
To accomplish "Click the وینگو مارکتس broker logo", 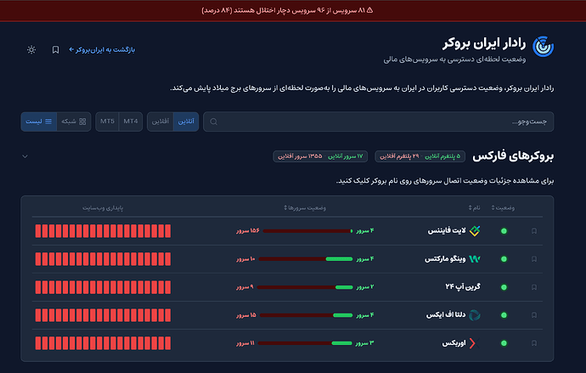I will tap(475, 259).
